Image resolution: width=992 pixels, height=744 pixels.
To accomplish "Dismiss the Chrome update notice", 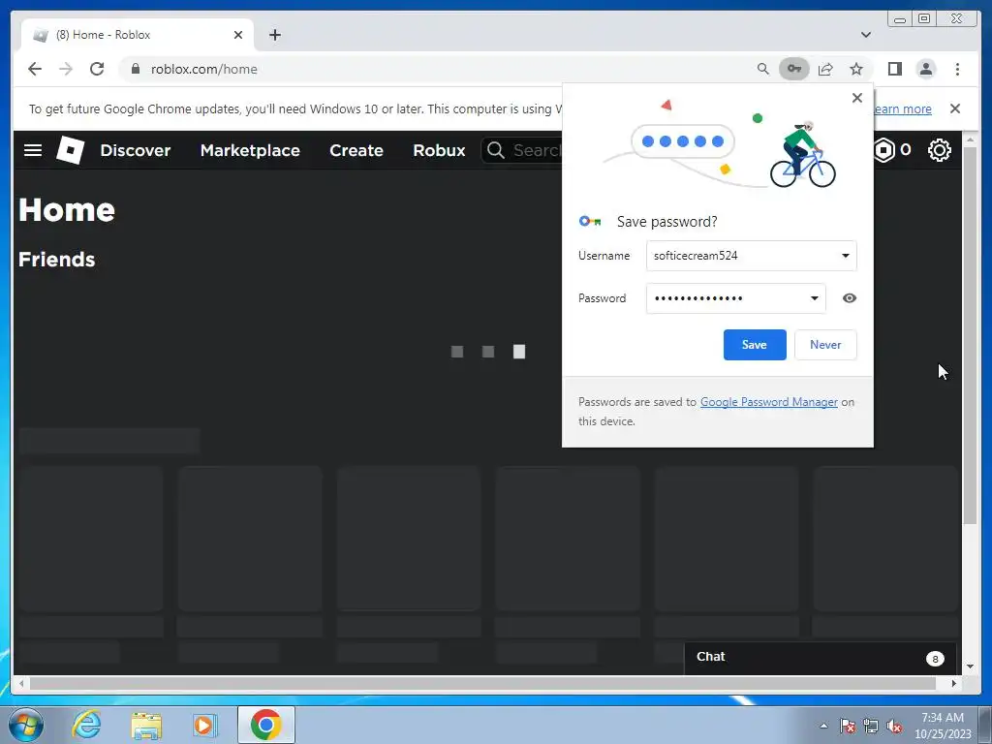I will [954, 108].
